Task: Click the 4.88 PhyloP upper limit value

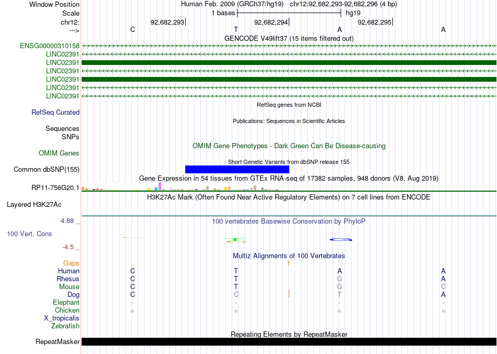Action: click(x=67, y=221)
